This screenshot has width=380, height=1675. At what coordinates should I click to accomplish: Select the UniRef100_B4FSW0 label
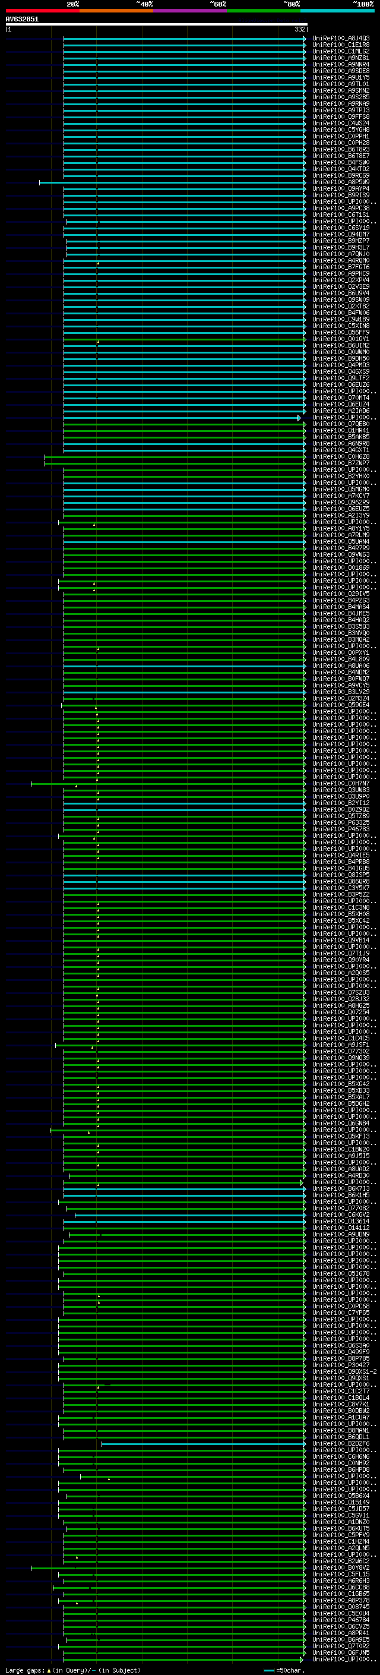pos(341,163)
